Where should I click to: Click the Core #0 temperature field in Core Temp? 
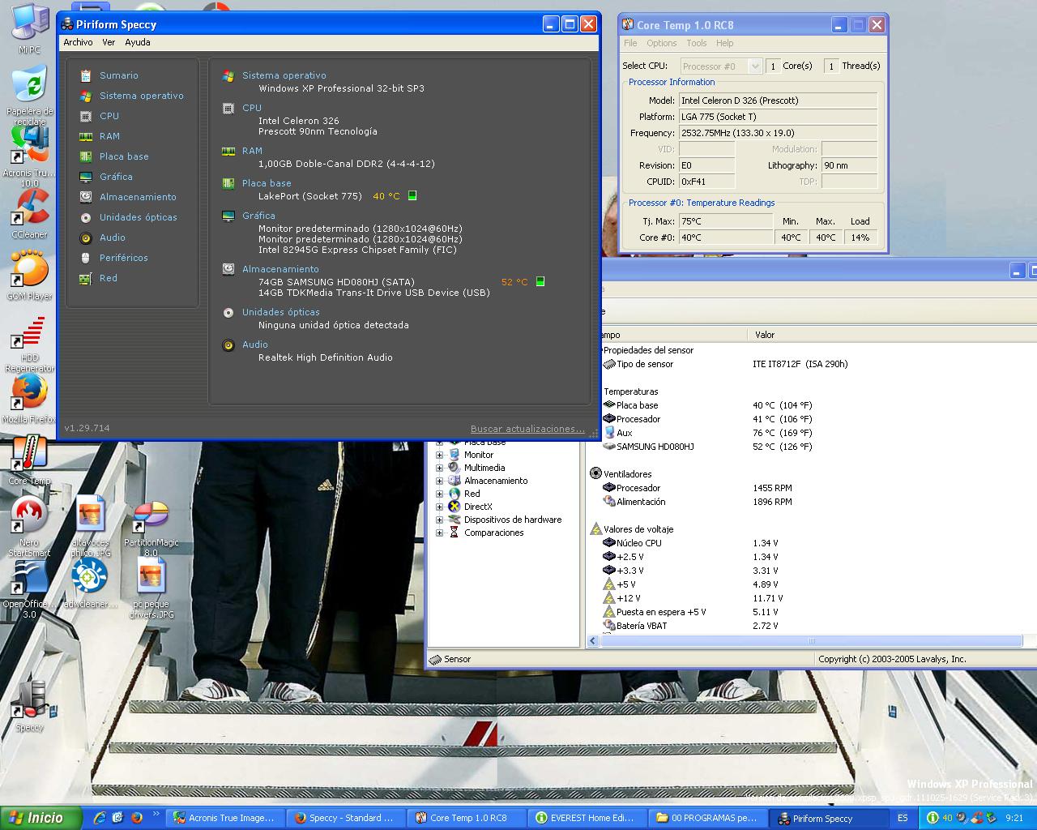pyautogui.click(x=726, y=237)
